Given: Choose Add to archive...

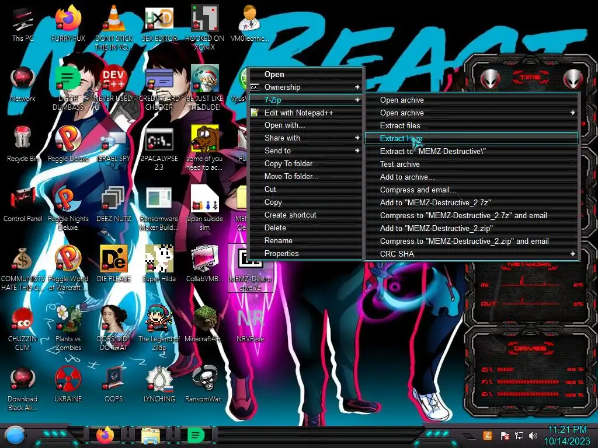Looking at the screenshot, I should [x=472, y=177].
